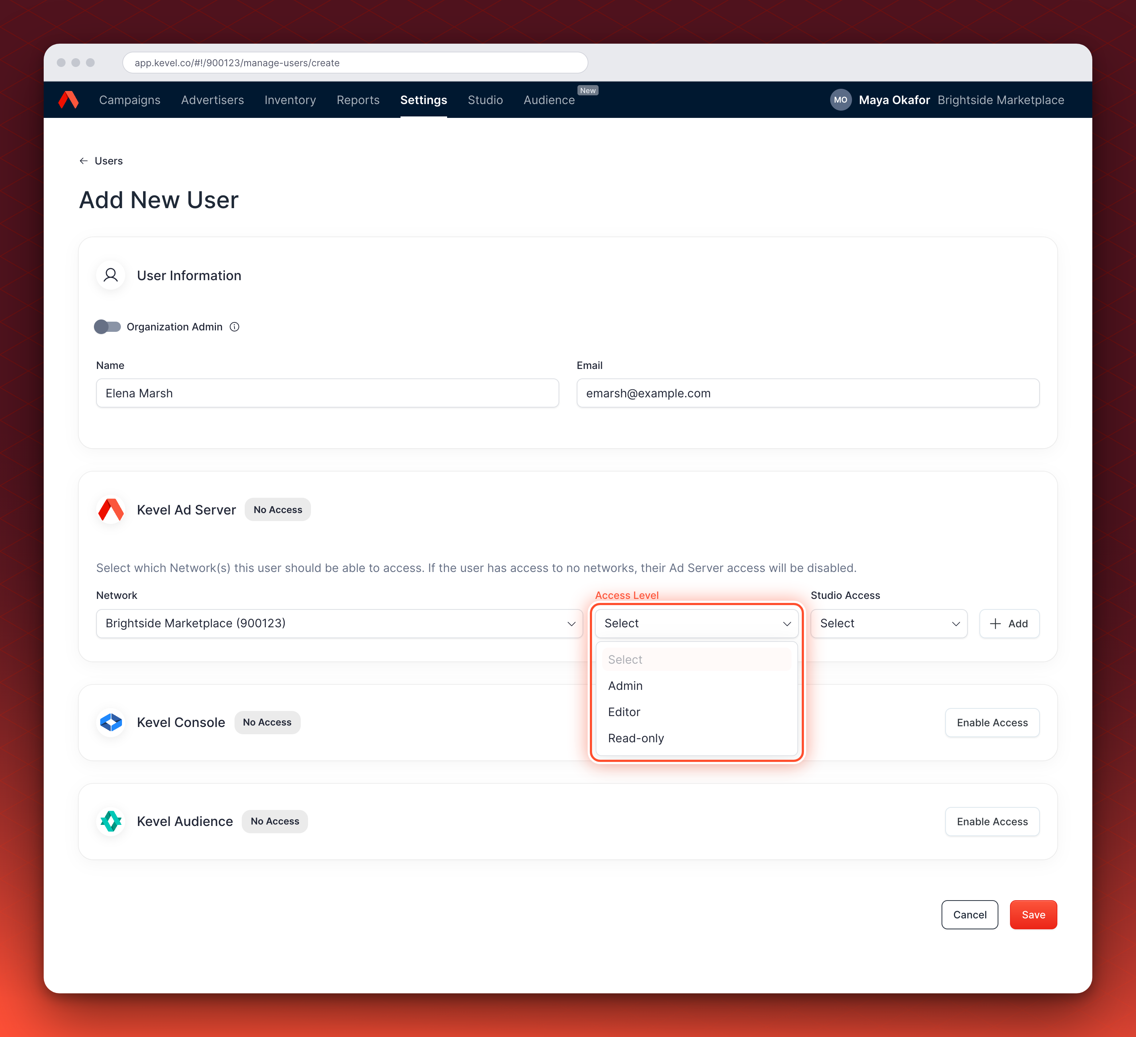Save the new user
This screenshot has width=1136, height=1037.
click(1033, 915)
